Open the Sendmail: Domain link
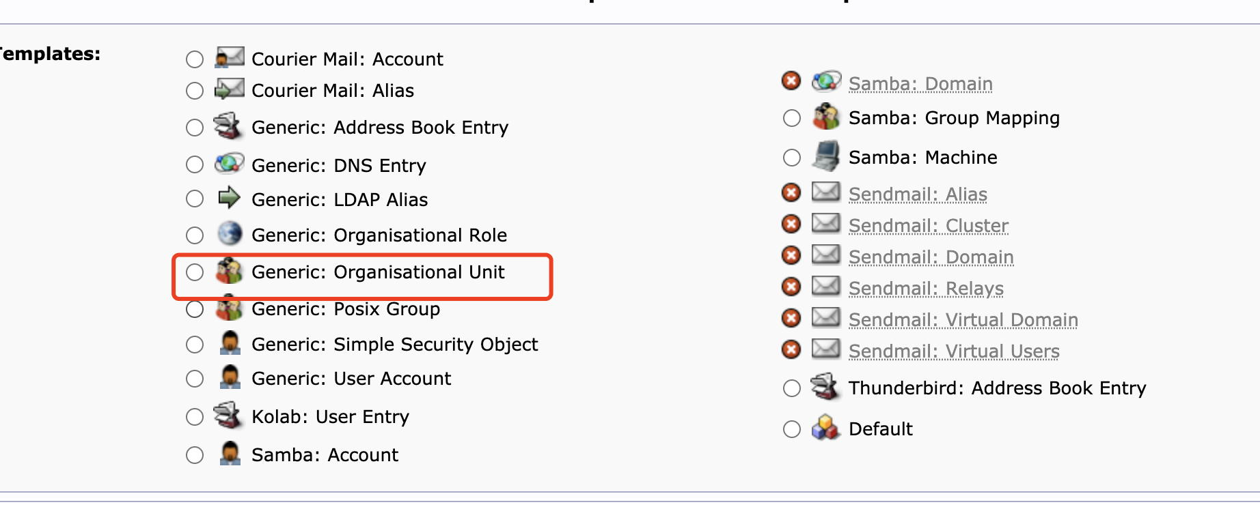The width and height of the screenshot is (1260, 509). tap(931, 257)
